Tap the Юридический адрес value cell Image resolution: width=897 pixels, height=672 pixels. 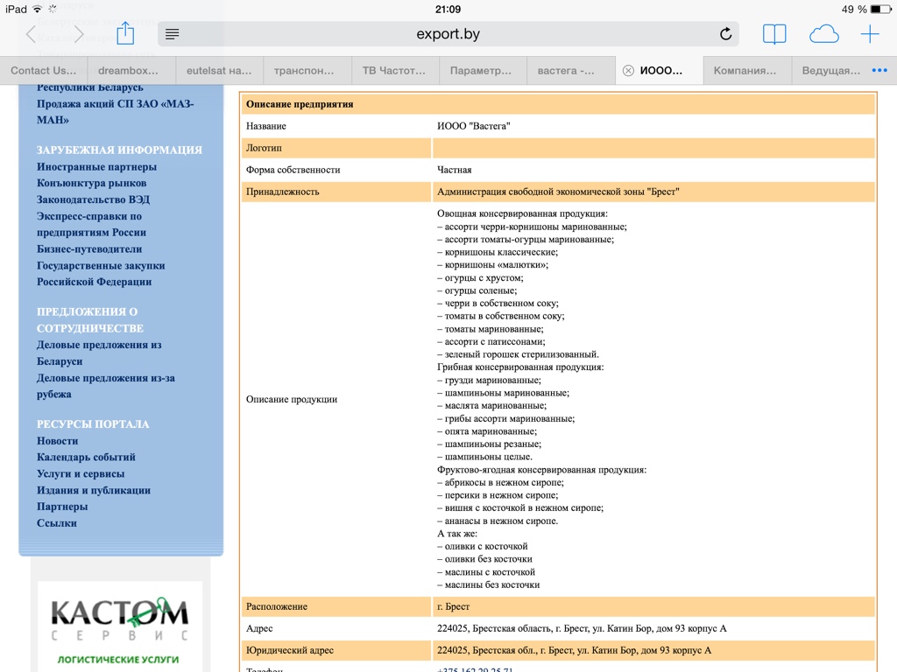point(653,650)
